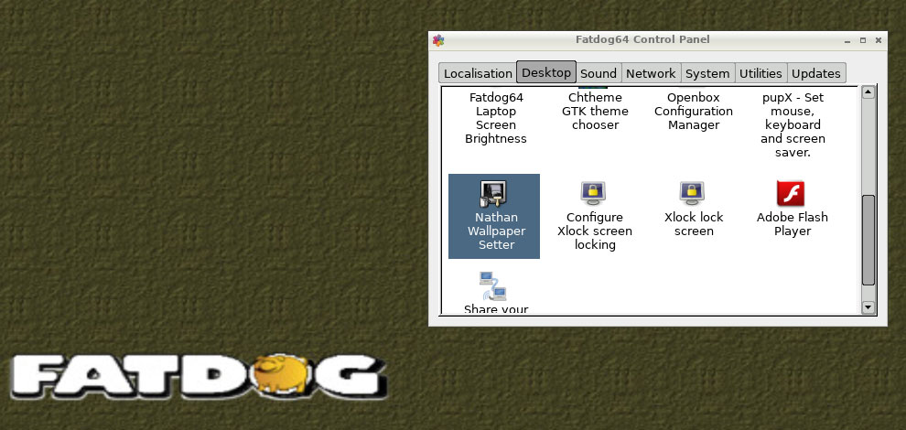The width and height of the screenshot is (906, 430).
Task: Click the vertical scrollbar thumb
Action: 868,241
